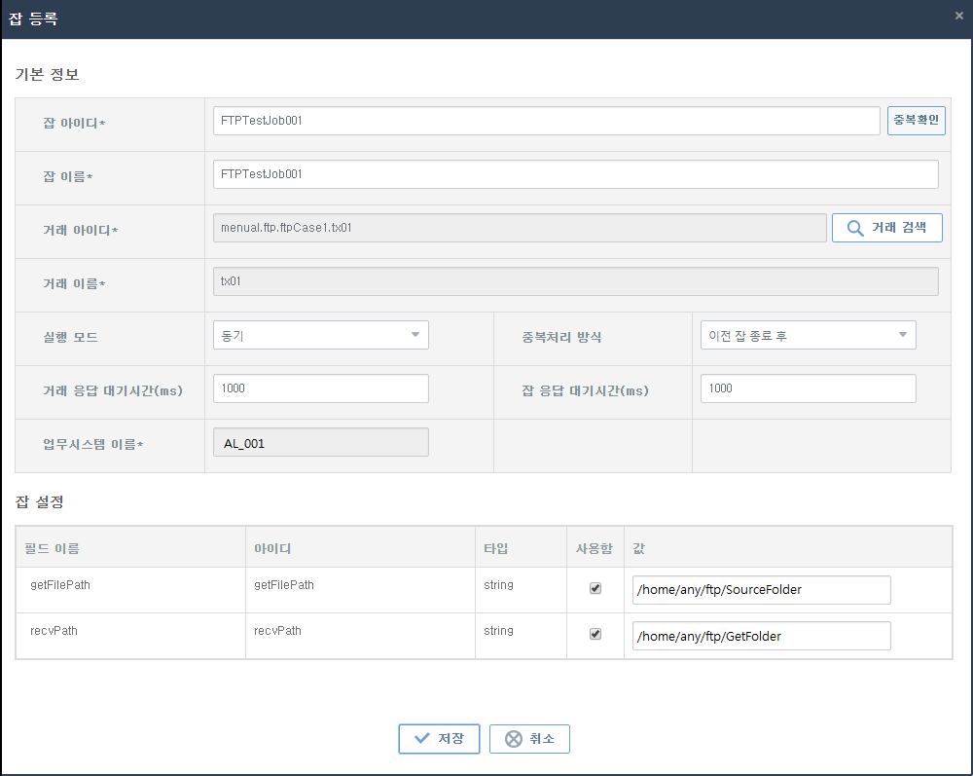Click the cancel circle icon on 취소
Screen dimensions: 973x776
(513, 739)
